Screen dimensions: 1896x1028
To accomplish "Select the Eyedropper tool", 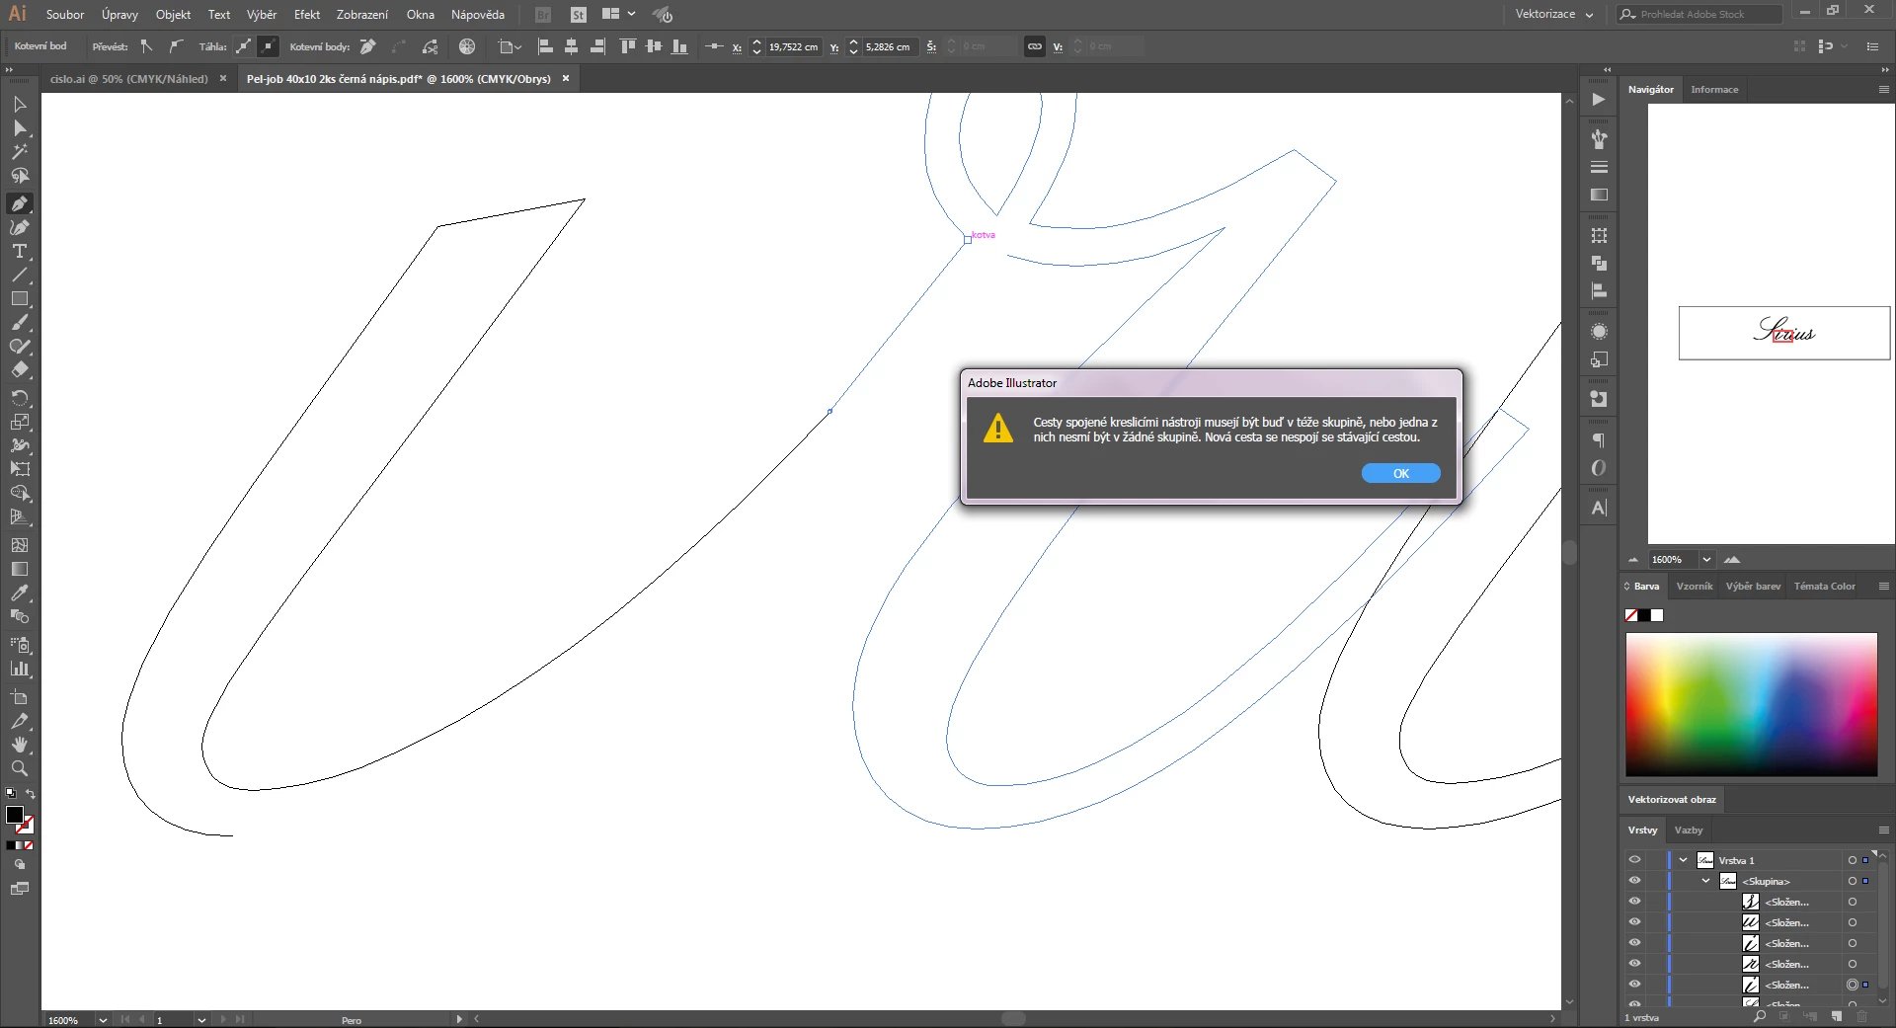I will pyautogui.click(x=20, y=593).
